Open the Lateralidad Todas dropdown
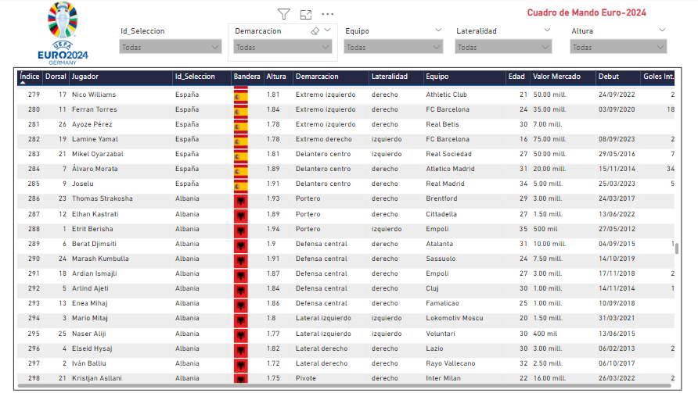This screenshot has width=698, height=393. click(x=503, y=47)
